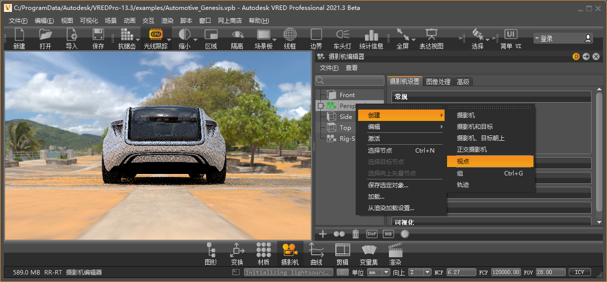Click the terminal icon in status bar

pyautogui.click(x=236, y=272)
